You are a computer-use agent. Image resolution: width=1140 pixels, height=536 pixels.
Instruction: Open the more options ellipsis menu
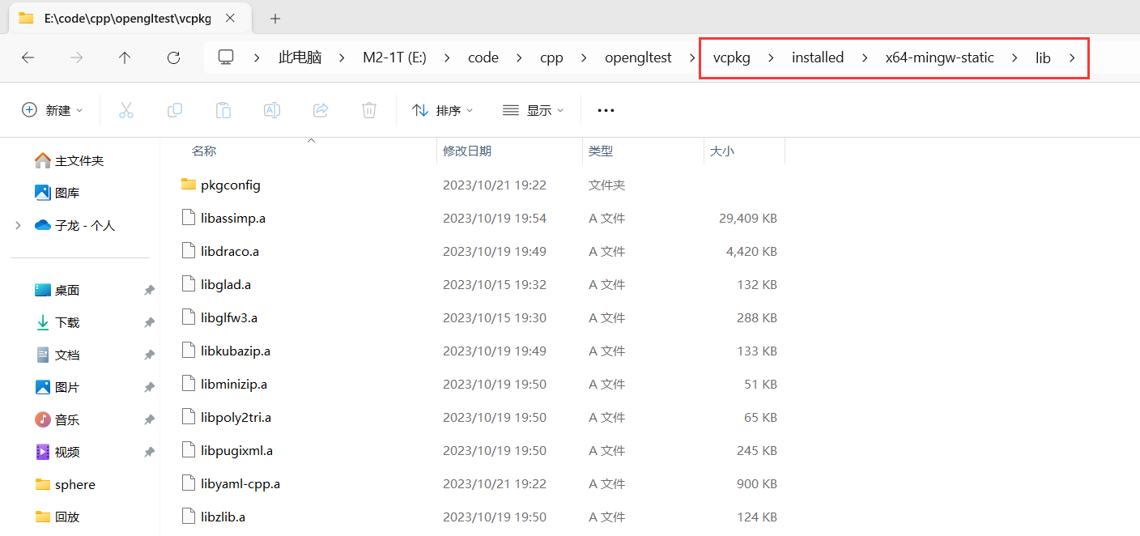pyautogui.click(x=606, y=110)
